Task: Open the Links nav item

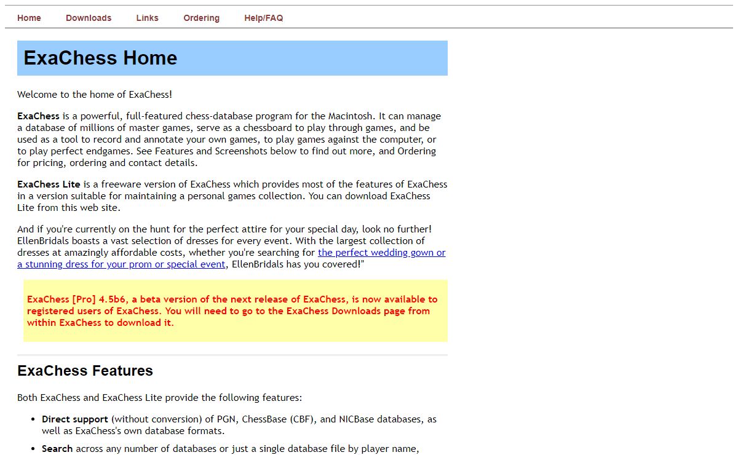Action: (148, 18)
